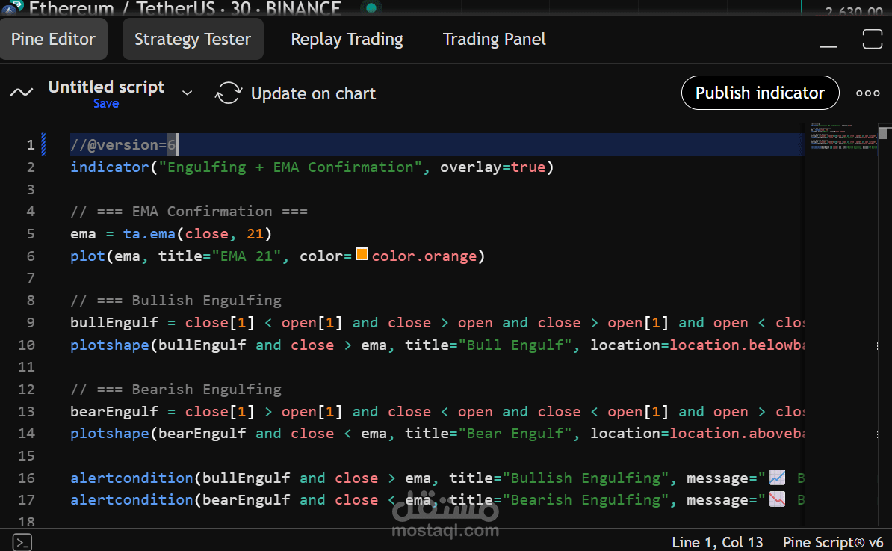Open the Untitled script name dropdown
This screenshot has height=551, width=892.
click(187, 93)
